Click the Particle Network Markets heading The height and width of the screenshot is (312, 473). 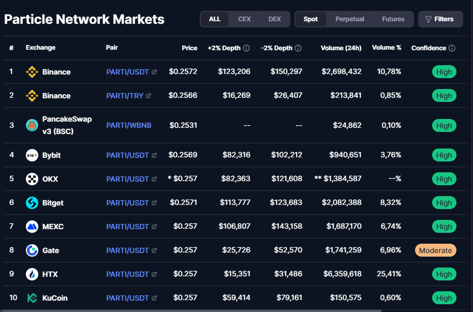tap(84, 19)
